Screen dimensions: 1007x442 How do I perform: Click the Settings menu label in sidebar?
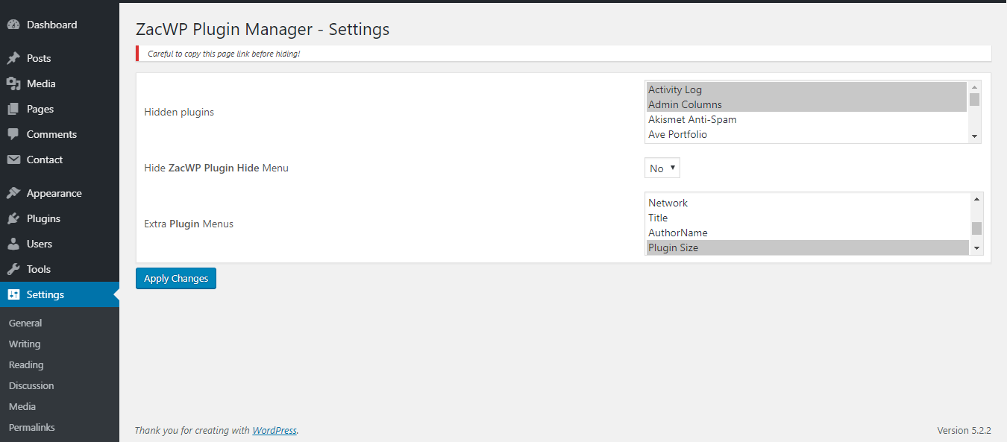coord(46,294)
